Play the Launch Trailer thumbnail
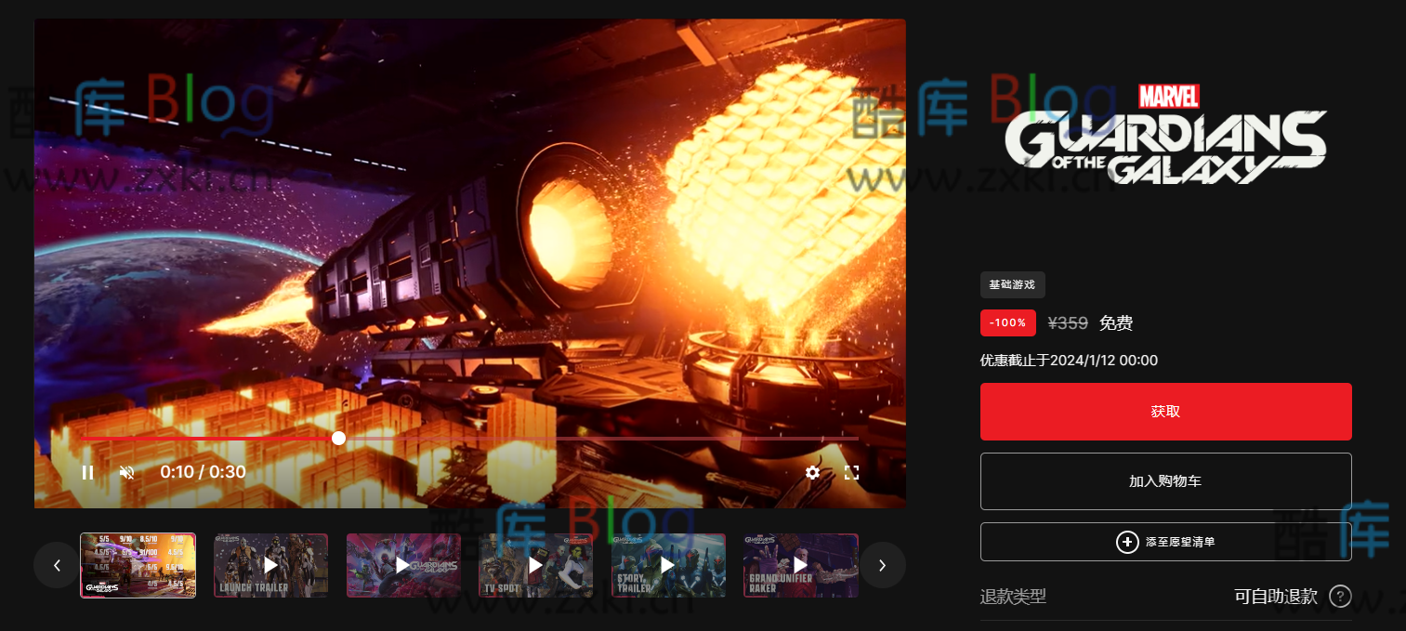The height and width of the screenshot is (631, 1406). 270,565
